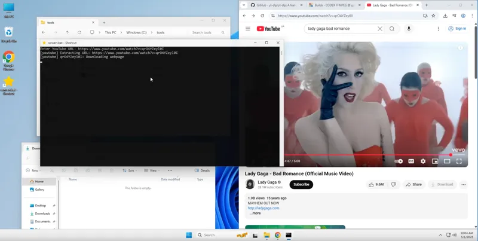Open the Recycle Bin desktop icon
This screenshot has height=241, width=478.
pyautogui.click(x=8, y=35)
